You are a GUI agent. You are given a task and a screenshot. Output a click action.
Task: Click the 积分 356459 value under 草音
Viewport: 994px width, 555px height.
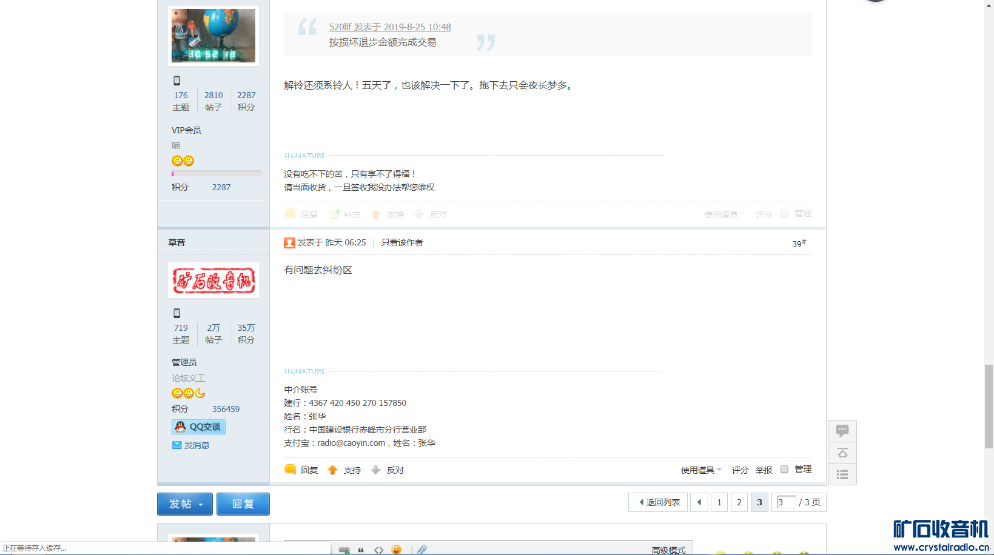click(x=226, y=409)
